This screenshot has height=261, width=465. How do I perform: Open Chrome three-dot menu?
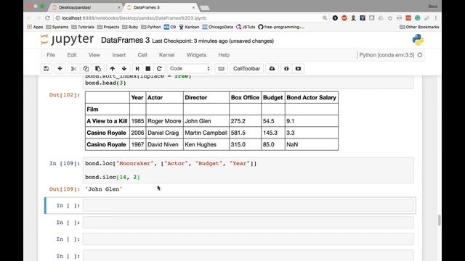pyautogui.click(x=436, y=18)
